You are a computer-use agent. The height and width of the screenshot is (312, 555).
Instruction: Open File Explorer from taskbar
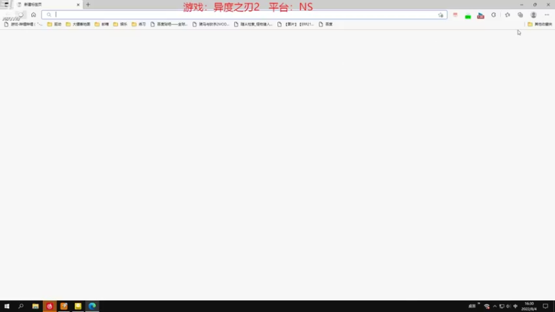35,306
